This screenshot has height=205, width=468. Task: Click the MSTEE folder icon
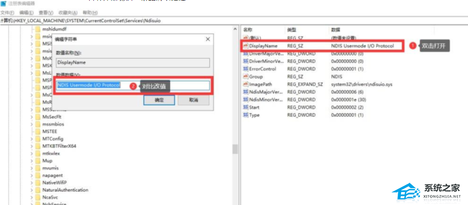tap(37, 131)
